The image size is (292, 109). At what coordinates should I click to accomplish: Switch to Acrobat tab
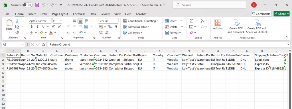[x=141, y=14]
